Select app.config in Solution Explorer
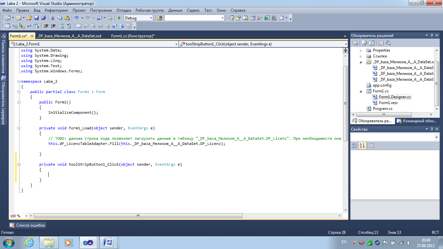 (x=382, y=85)
